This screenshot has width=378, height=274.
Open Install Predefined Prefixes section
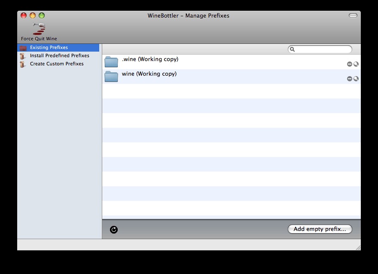pos(60,55)
